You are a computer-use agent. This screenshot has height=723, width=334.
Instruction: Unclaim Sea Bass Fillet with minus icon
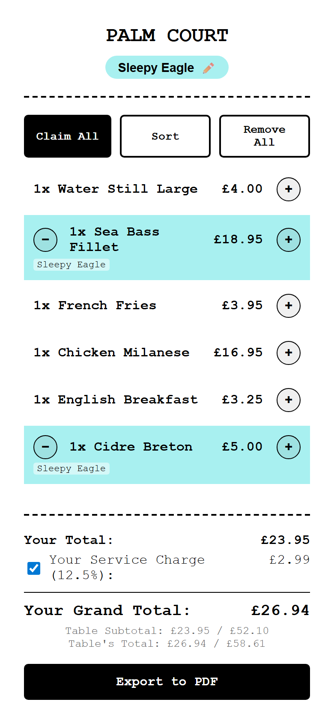point(45,240)
